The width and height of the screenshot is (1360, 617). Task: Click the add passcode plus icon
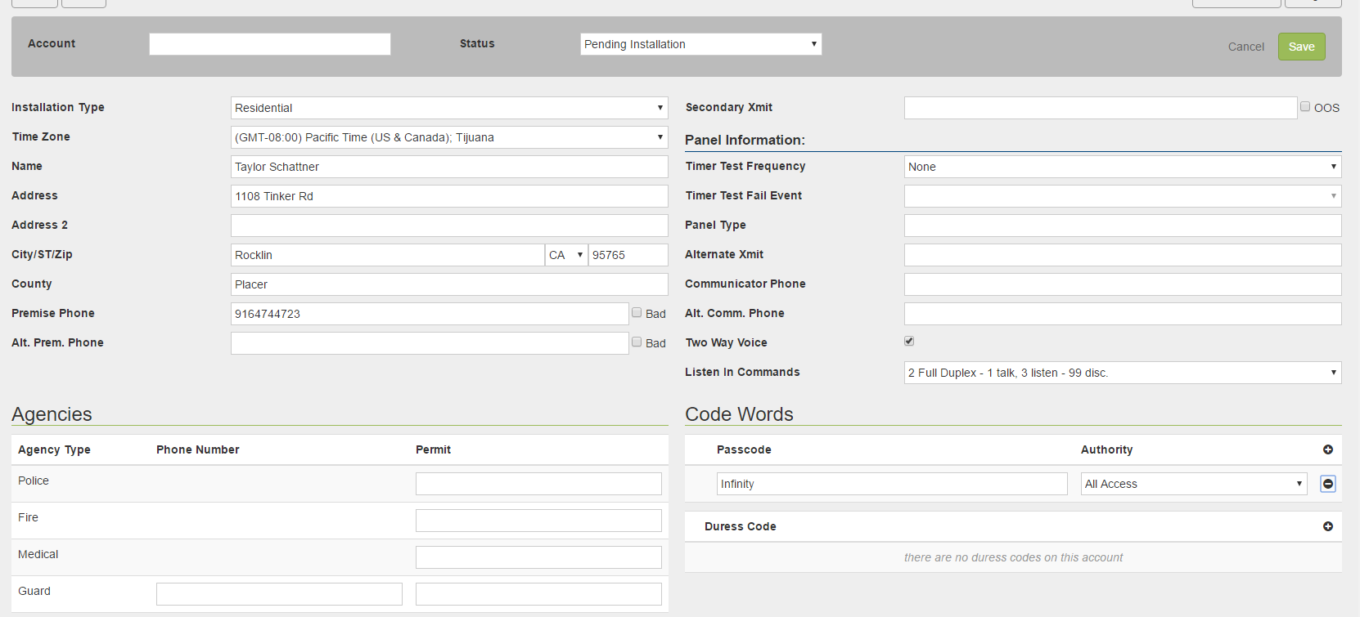(x=1327, y=449)
